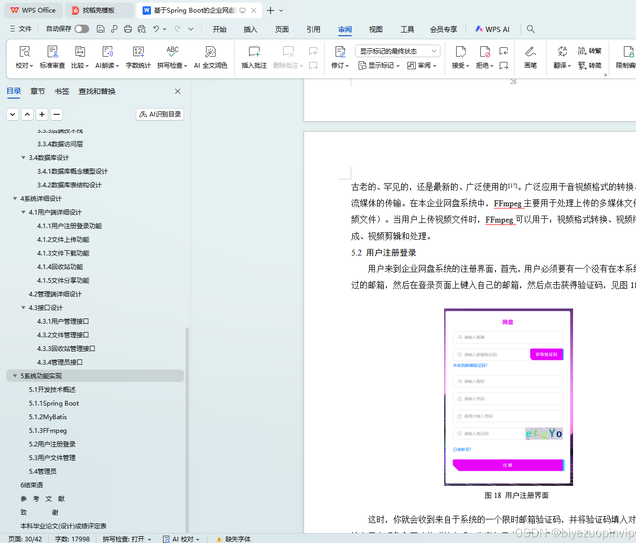The height and width of the screenshot is (543, 636).
Task: Click the 拼写检查: 打开 status bar item
Action: pos(127,539)
